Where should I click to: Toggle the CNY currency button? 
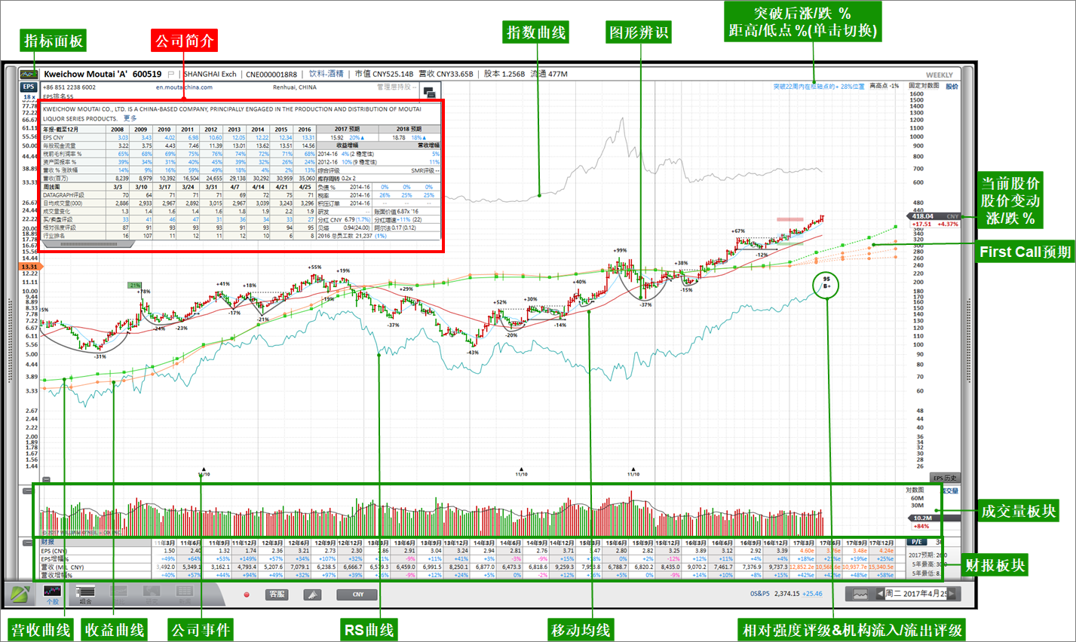(x=357, y=595)
